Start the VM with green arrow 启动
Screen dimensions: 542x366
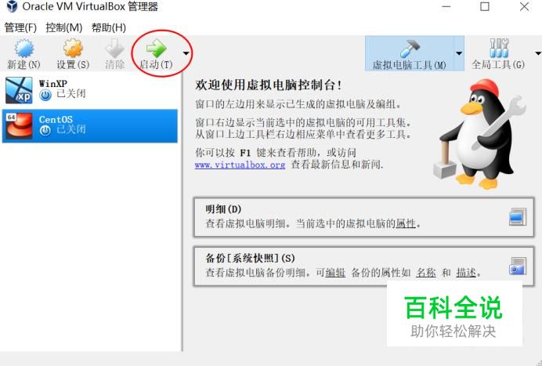[156, 49]
